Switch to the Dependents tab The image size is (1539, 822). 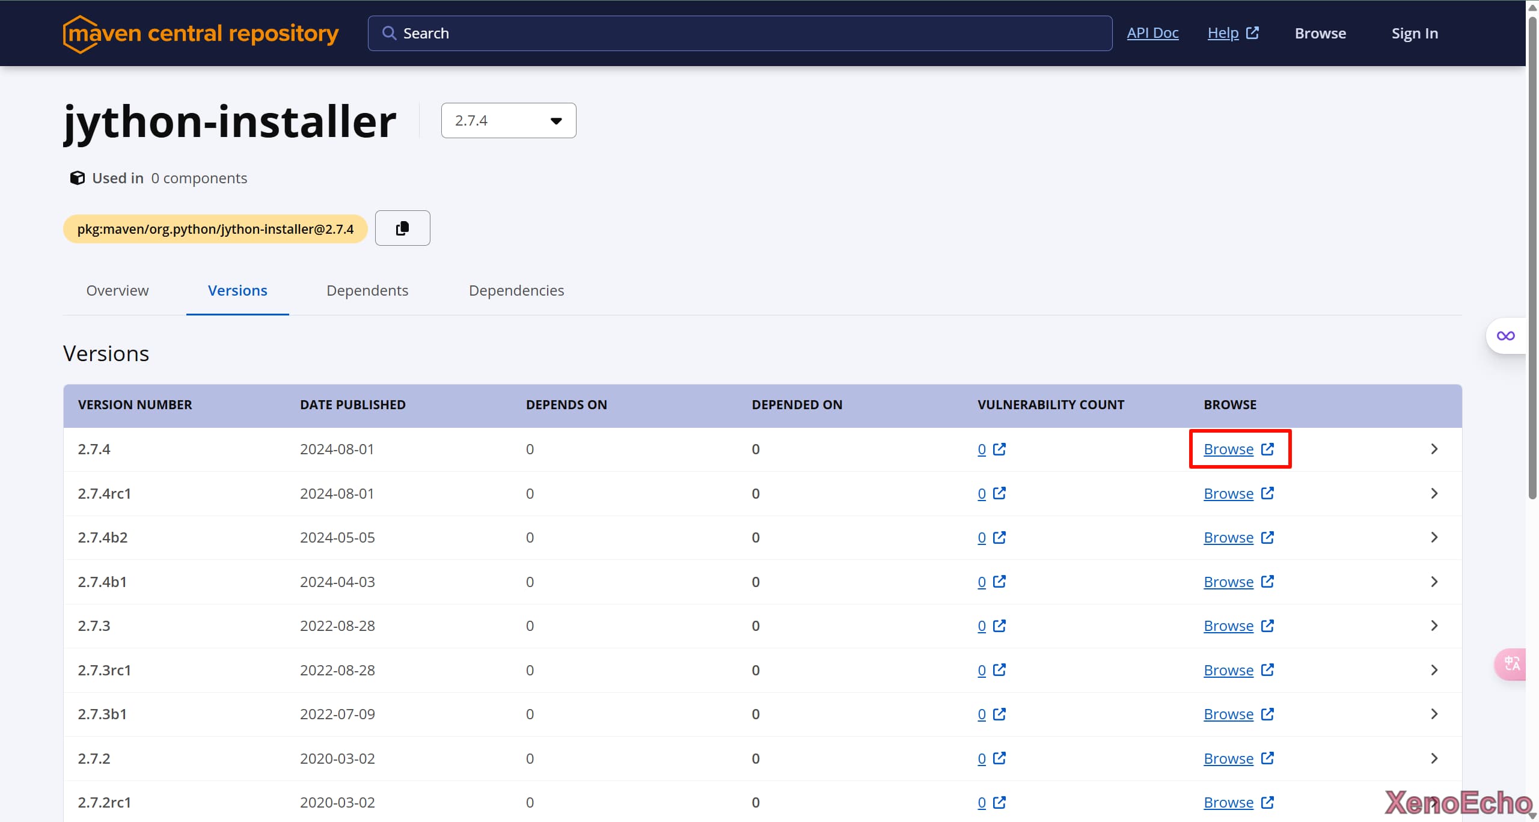coord(367,291)
